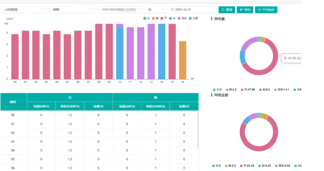Toggle 深谷:3.53 in 用电金额 pie legend
324x171 pixels.
[283, 166]
